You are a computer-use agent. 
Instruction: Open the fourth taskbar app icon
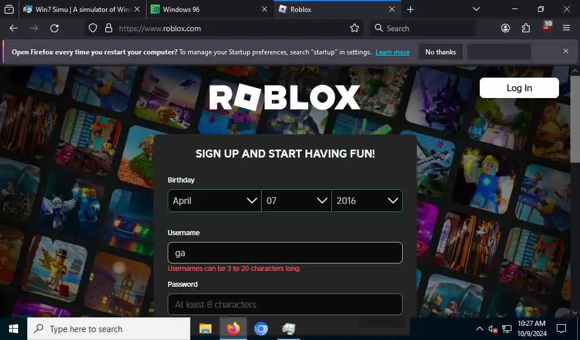tap(288, 329)
